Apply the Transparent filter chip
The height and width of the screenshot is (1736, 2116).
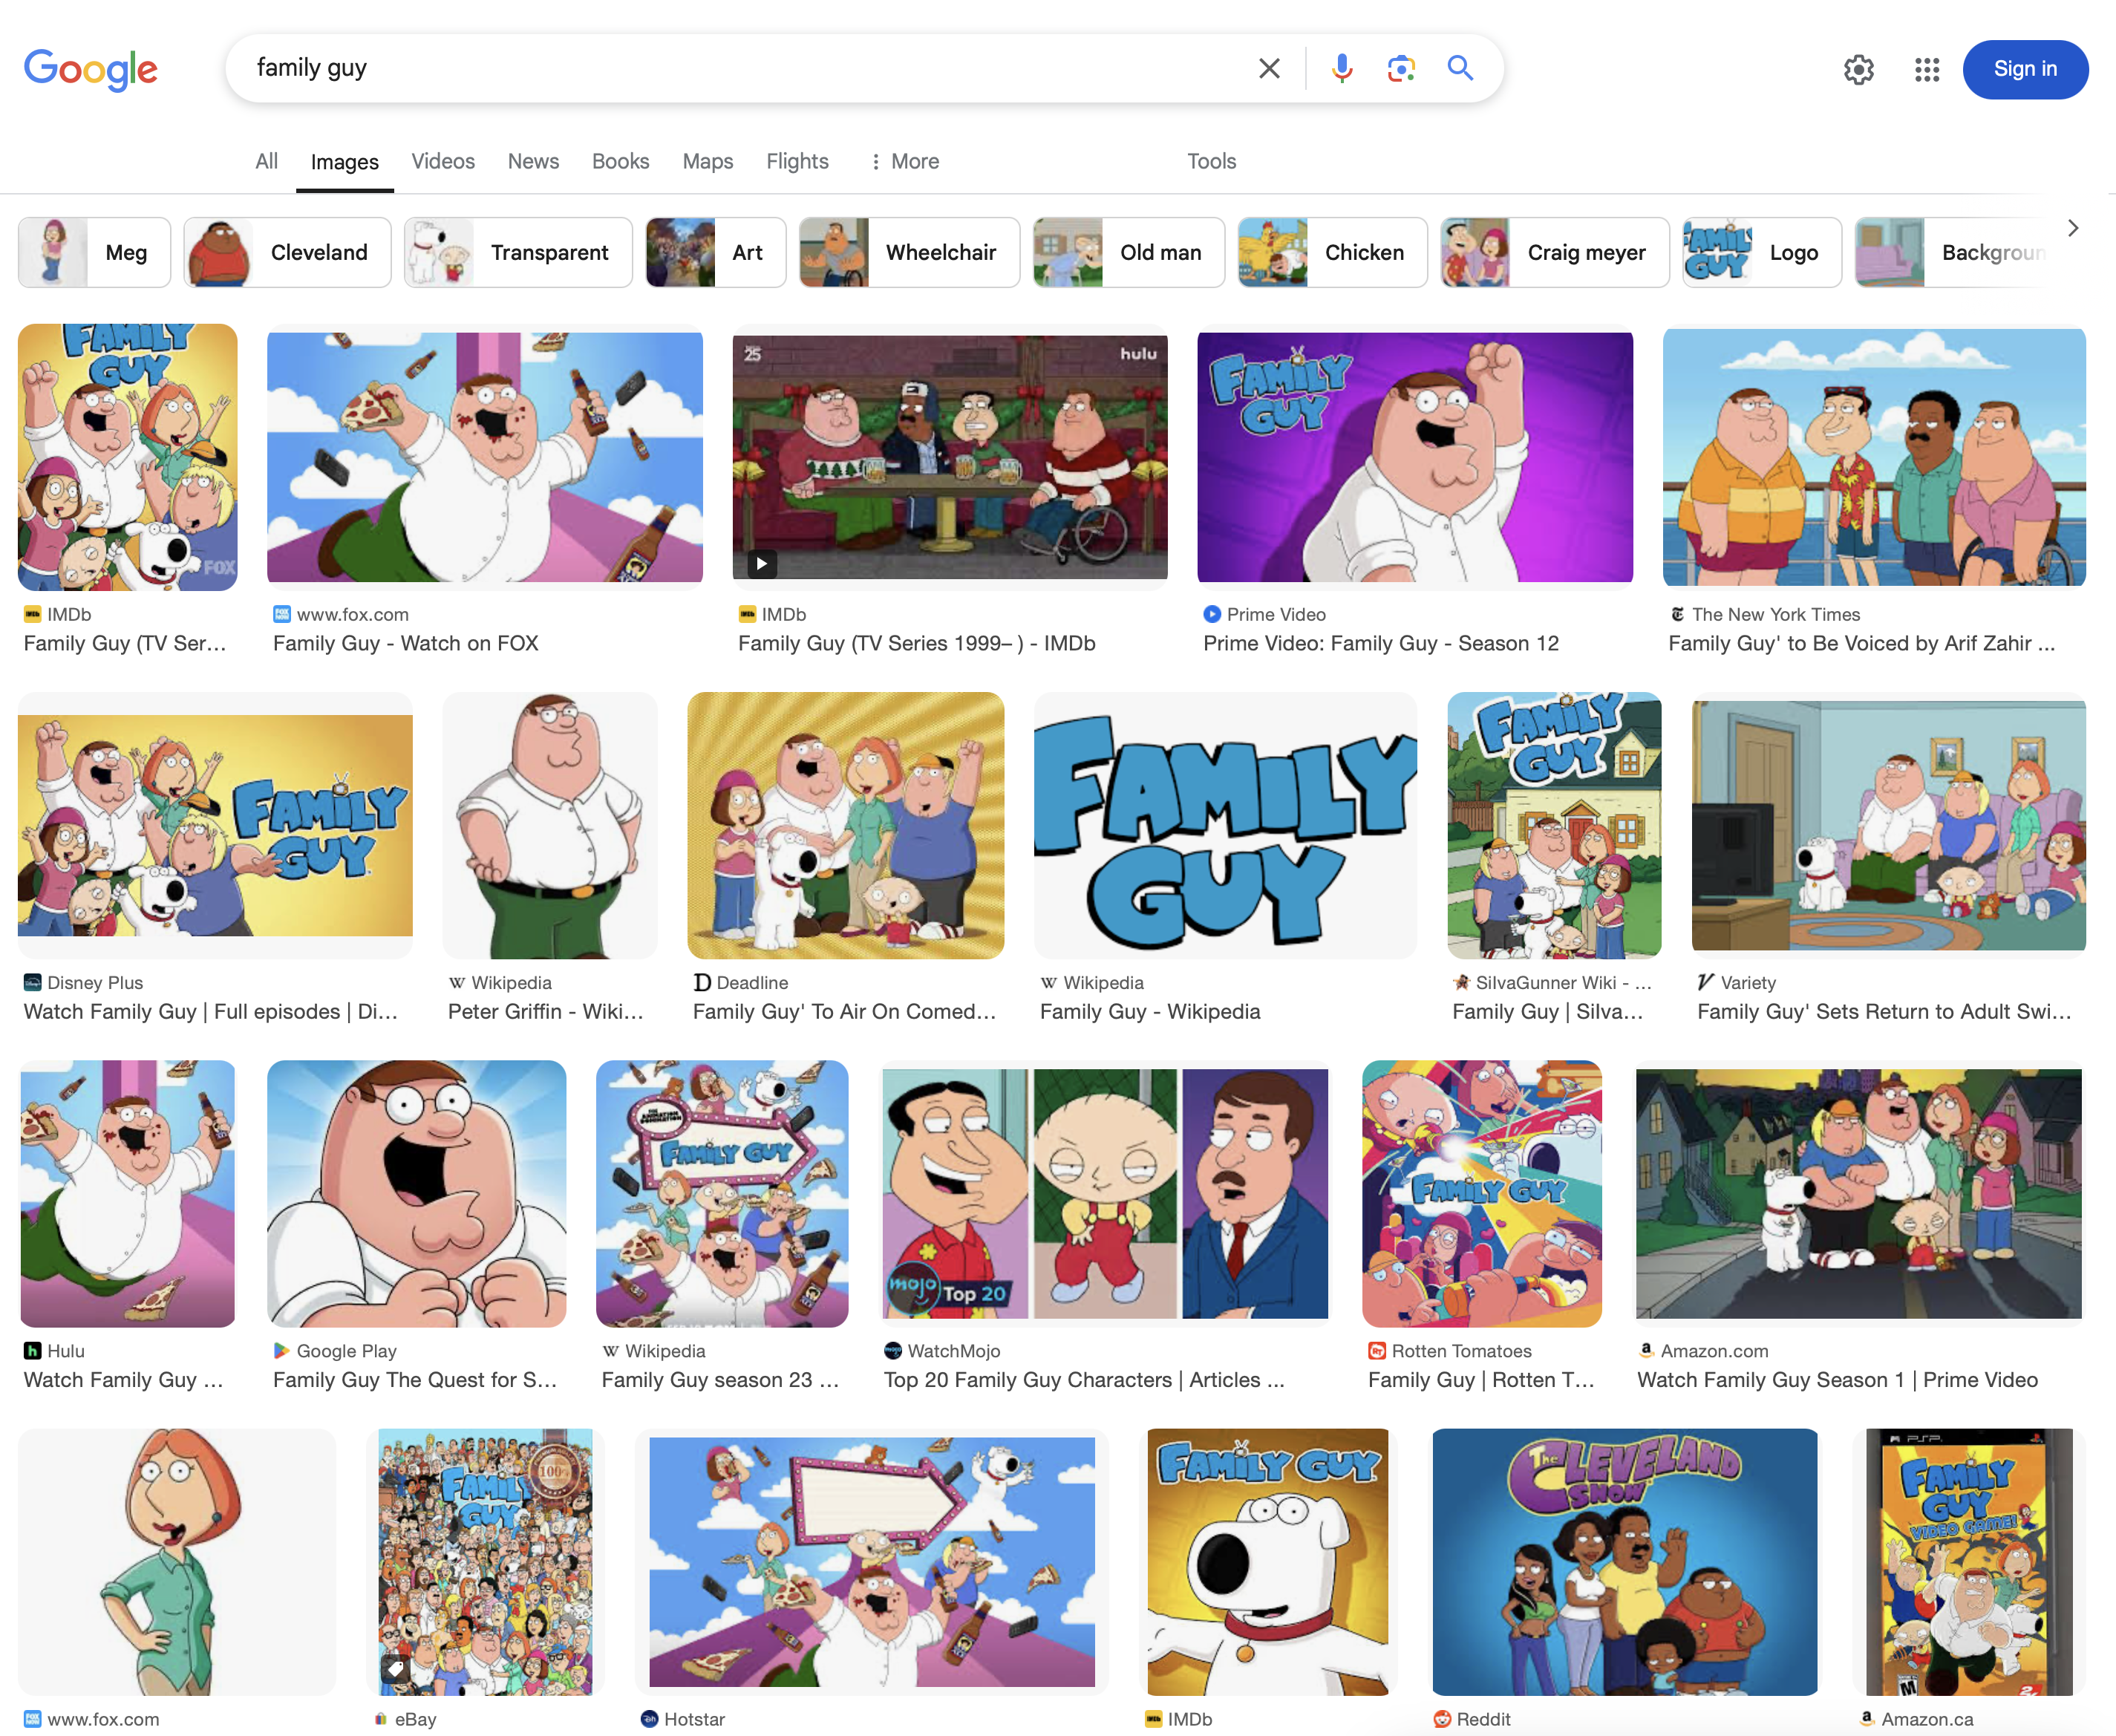[518, 252]
